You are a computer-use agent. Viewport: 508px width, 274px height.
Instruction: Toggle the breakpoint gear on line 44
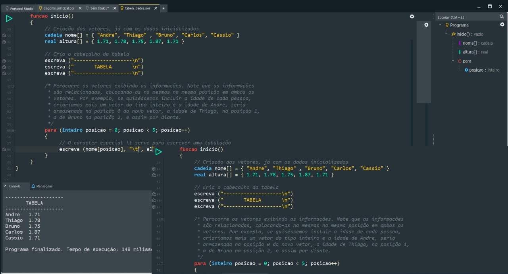coord(4,60)
